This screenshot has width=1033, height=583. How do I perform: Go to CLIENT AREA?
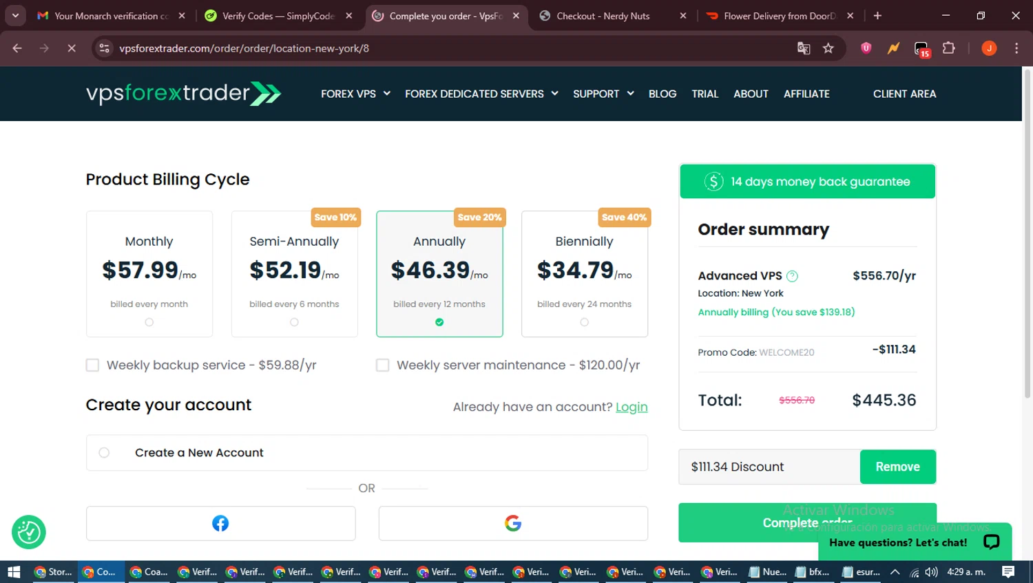tap(904, 94)
